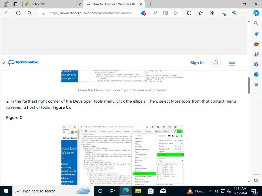Open the tab actions menu icon

15,4
